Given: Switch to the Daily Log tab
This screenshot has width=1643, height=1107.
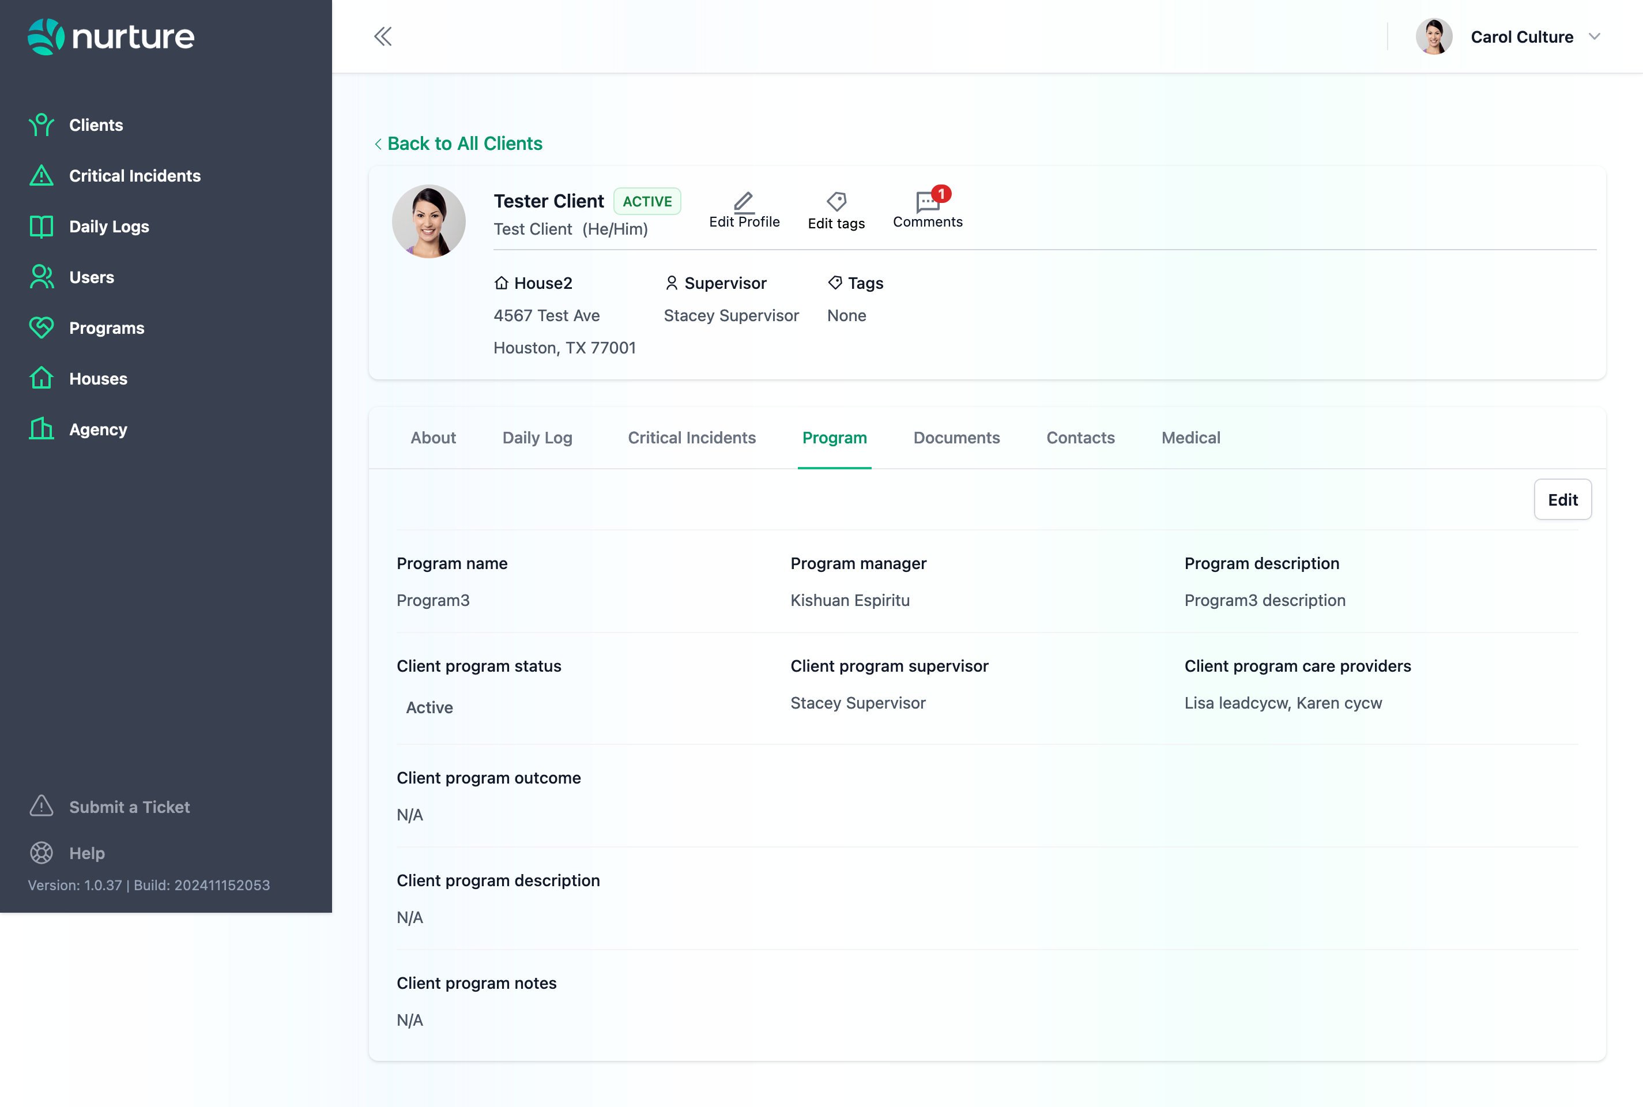Looking at the screenshot, I should point(537,438).
